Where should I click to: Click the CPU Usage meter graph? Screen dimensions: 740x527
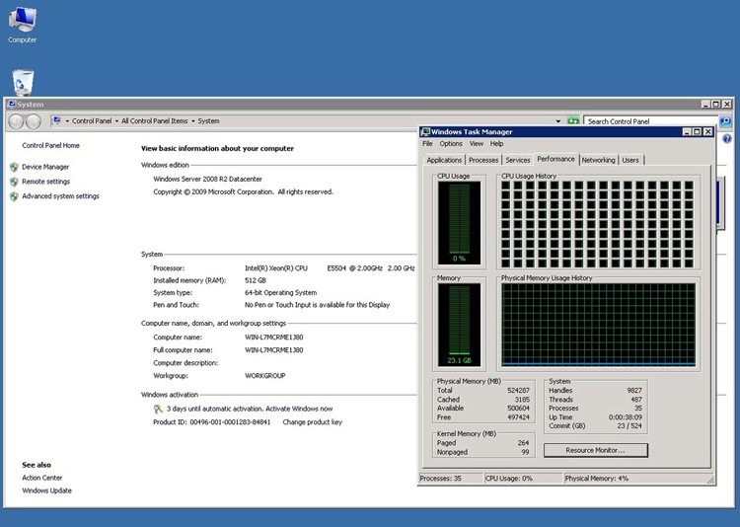coord(459,223)
